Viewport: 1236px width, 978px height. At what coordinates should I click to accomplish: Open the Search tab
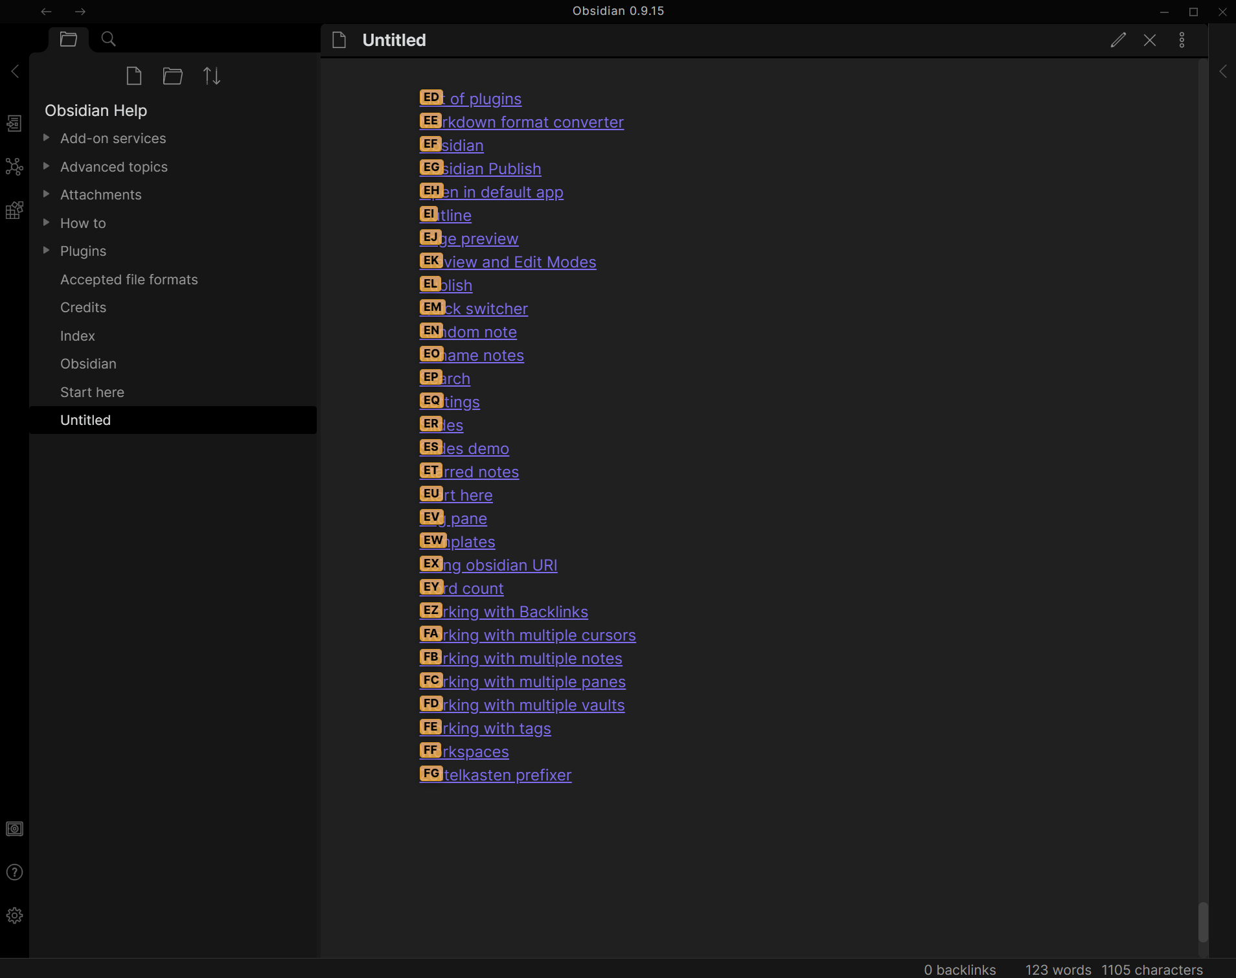tap(109, 40)
